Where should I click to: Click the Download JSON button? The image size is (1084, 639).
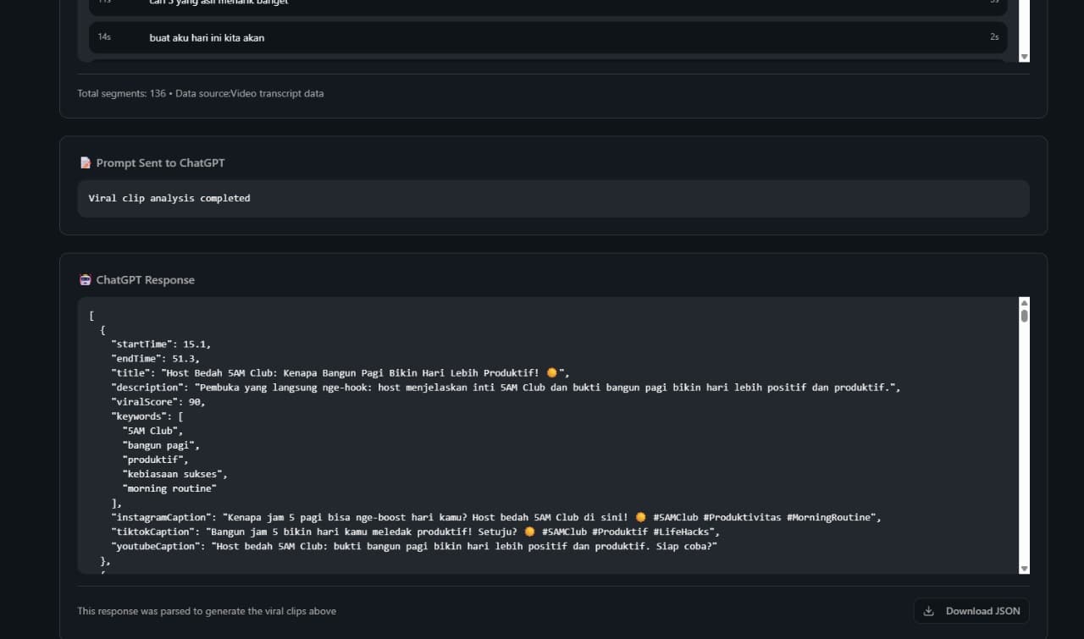[x=971, y=611]
